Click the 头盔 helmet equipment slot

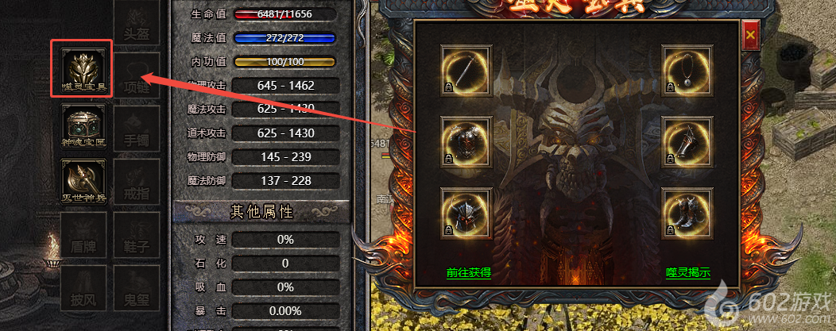click(x=137, y=23)
